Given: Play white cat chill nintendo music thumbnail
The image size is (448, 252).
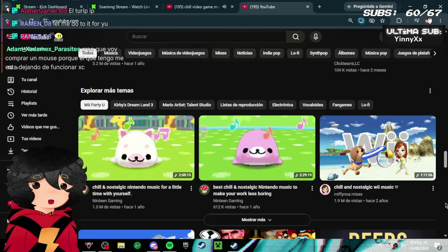Looking at the screenshot, I should pos(136,148).
